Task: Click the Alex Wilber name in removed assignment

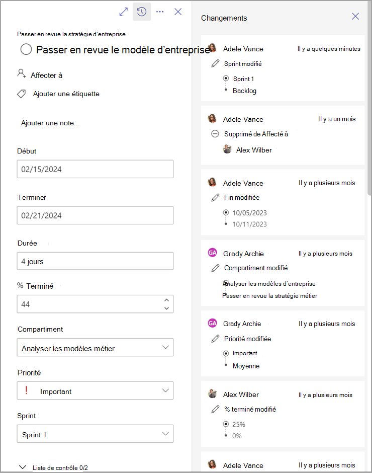Action: pyautogui.click(x=254, y=150)
